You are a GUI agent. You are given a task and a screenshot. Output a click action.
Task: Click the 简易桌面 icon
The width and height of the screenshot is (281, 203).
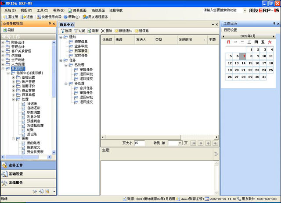[x=70, y=10]
